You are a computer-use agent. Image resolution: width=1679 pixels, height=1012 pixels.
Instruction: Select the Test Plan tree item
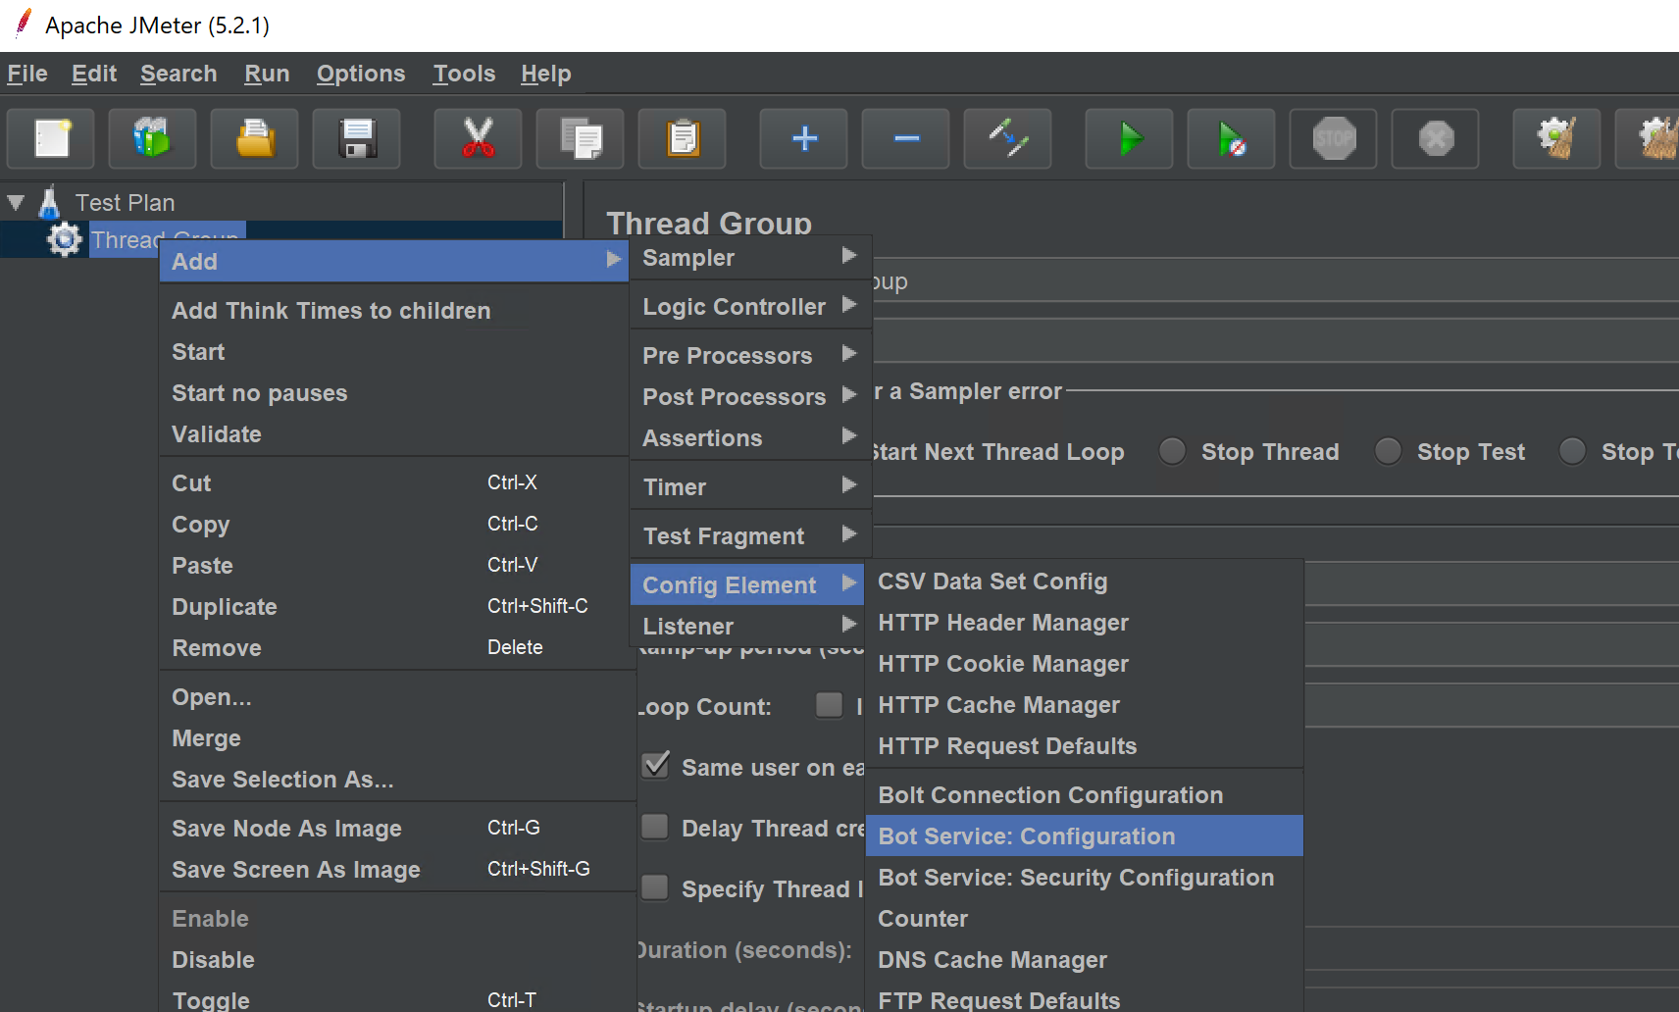point(125,203)
